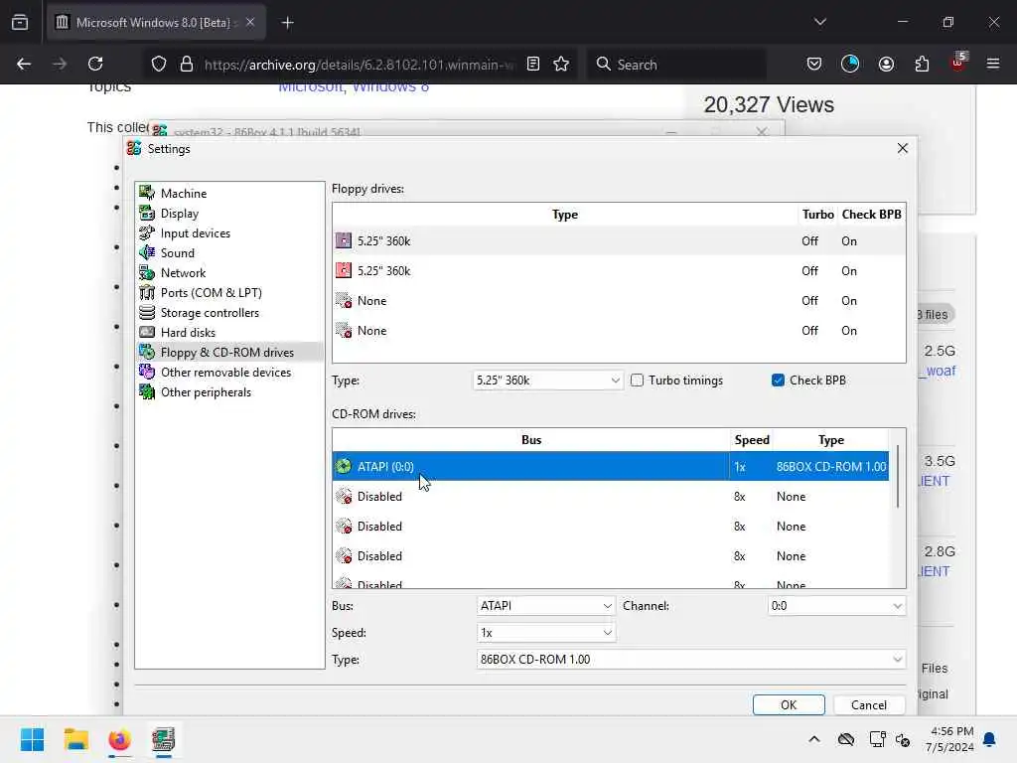Image resolution: width=1017 pixels, height=763 pixels.
Task: Open Other peripherals icon
Action: coord(147,391)
